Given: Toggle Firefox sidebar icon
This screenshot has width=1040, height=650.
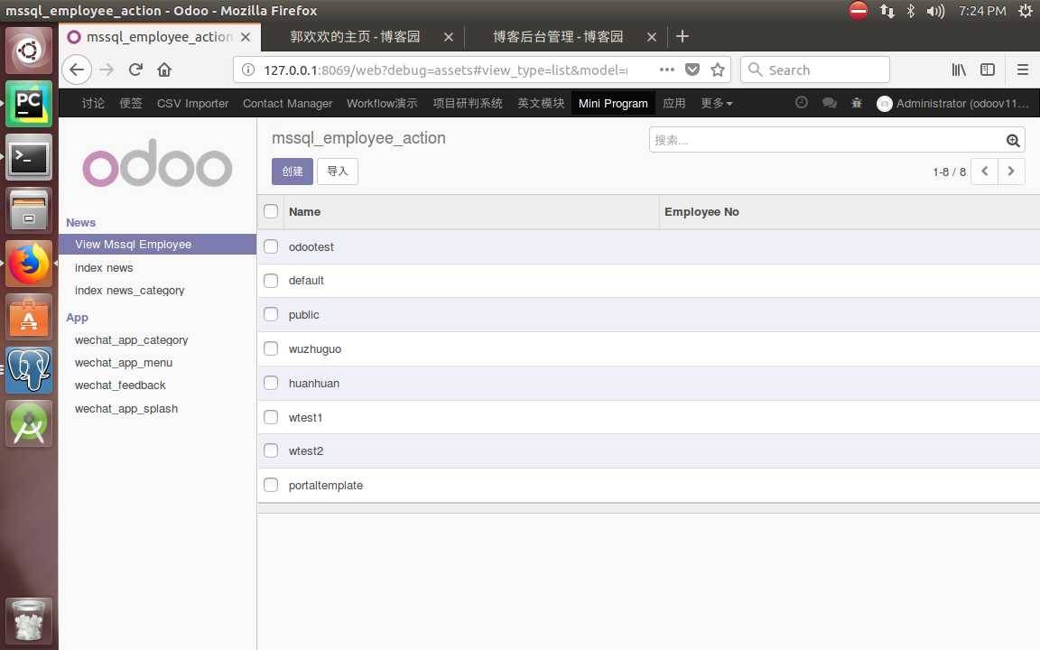Looking at the screenshot, I should click(988, 70).
